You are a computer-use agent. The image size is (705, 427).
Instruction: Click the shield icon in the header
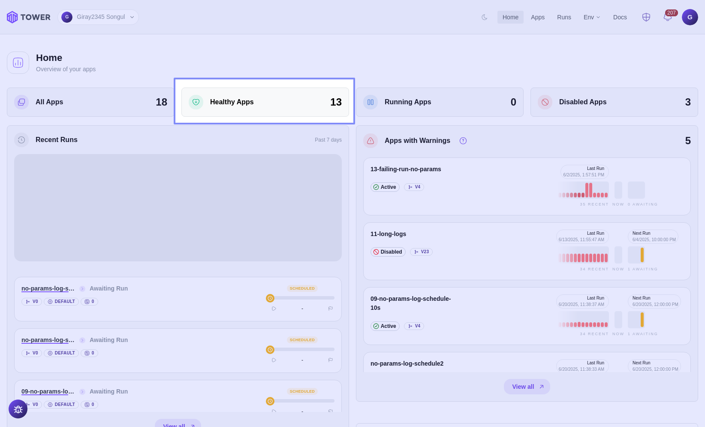coord(646,17)
